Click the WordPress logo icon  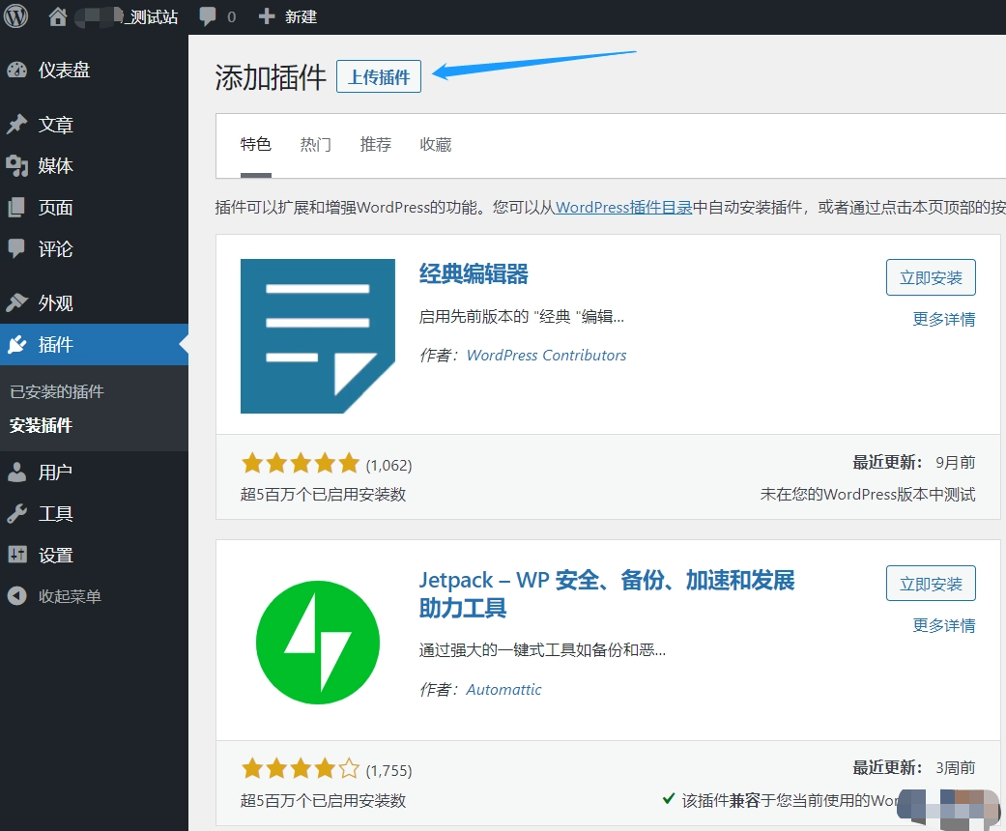(16, 16)
